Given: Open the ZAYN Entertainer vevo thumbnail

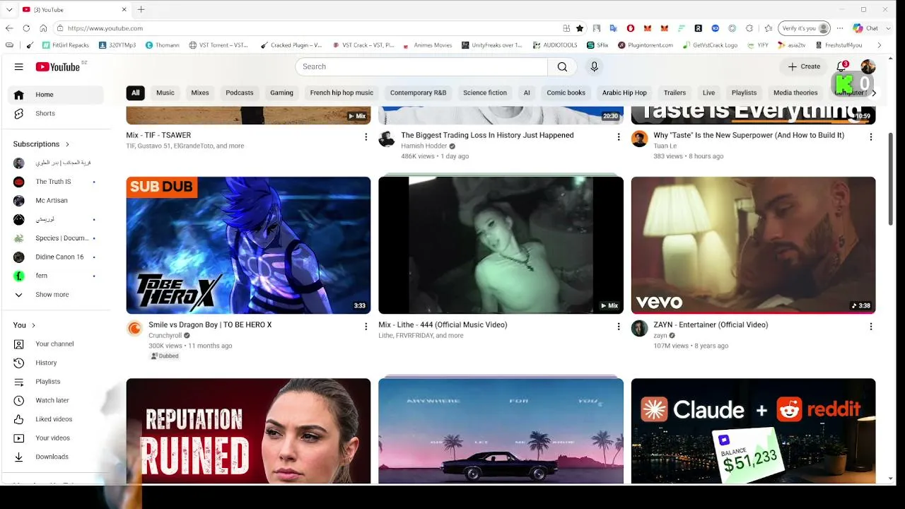Looking at the screenshot, I should 753,245.
